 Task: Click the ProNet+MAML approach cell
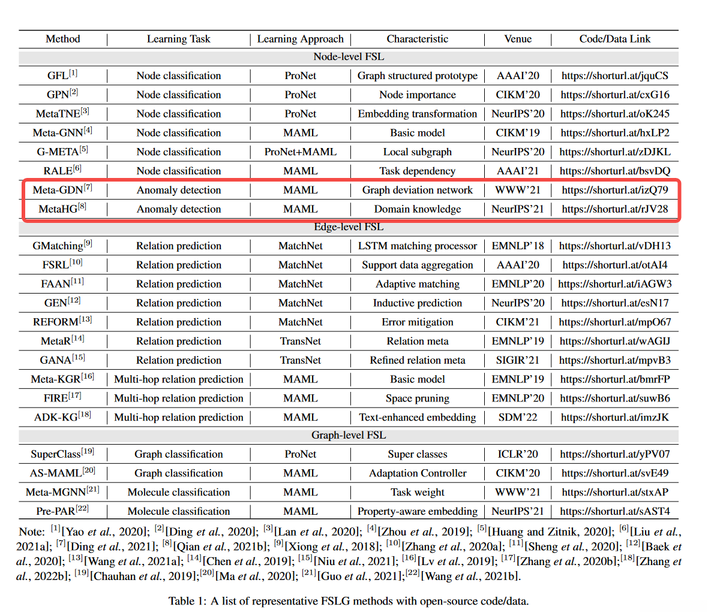pos(301,152)
